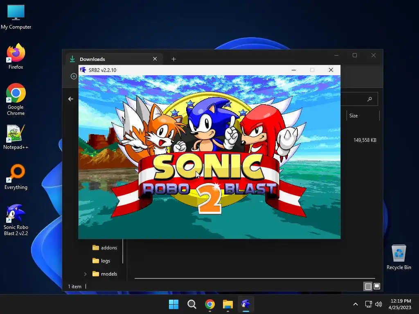
Task: Minimize the File Explorer window
Action: coord(336,55)
